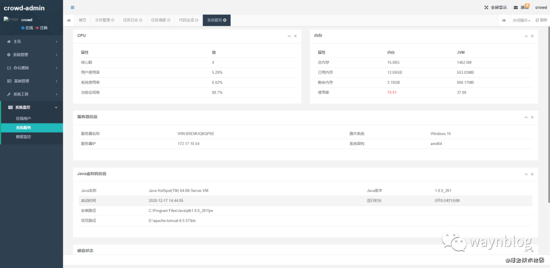Collapse the Java虚拟机信息 panel
Image resolution: width=550 pixels, height=268 pixels.
(526, 174)
